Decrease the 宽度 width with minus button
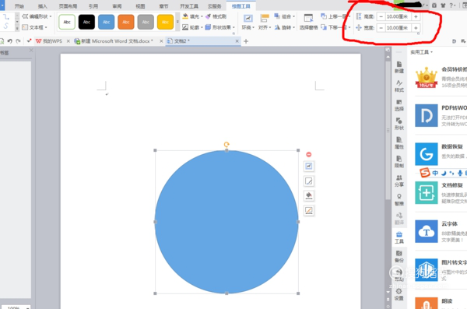The image size is (467, 309). [381, 28]
